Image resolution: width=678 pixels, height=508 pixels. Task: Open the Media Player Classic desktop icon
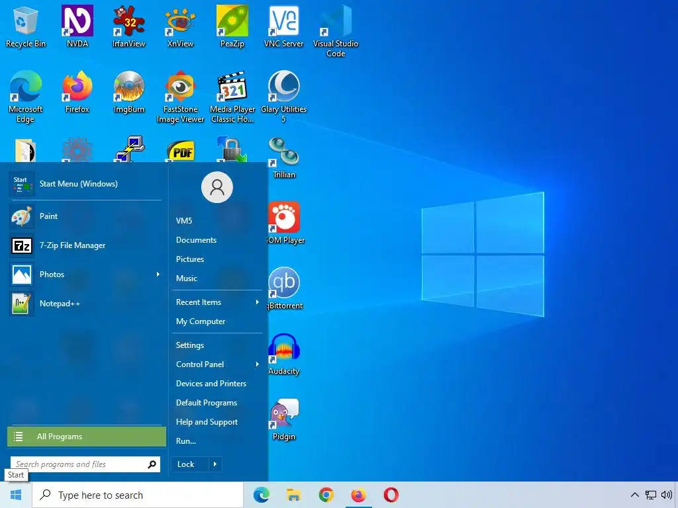point(232,97)
